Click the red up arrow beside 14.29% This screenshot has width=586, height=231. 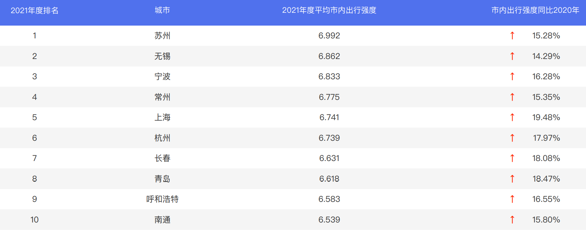pyautogui.click(x=512, y=56)
